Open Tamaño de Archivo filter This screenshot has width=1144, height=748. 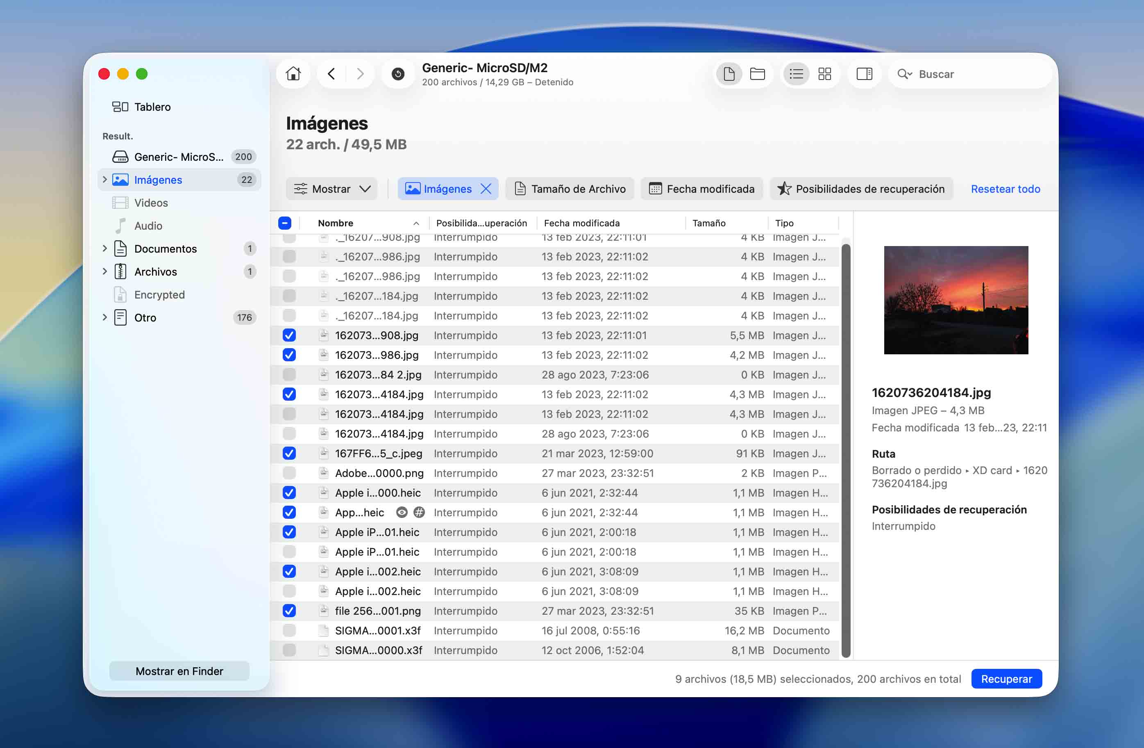[x=570, y=189]
